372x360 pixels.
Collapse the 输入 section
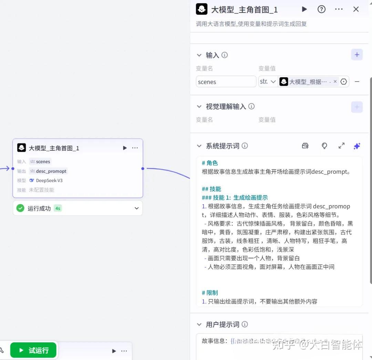(x=199, y=55)
